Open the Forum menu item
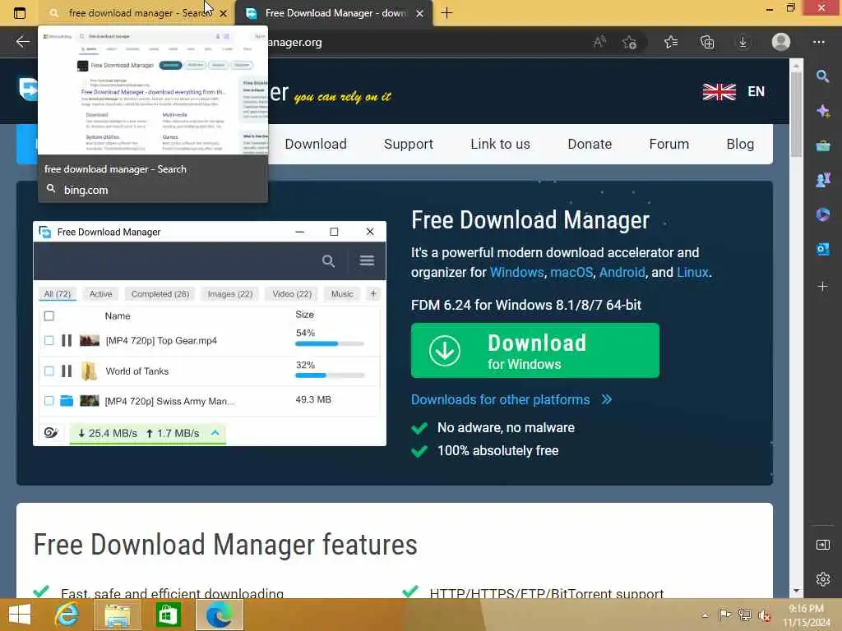The width and height of the screenshot is (842, 631). 669,144
